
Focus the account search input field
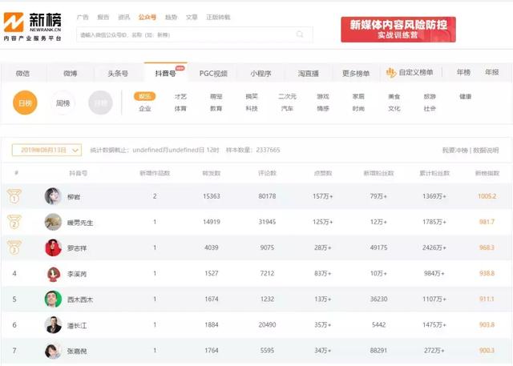(194, 34)
